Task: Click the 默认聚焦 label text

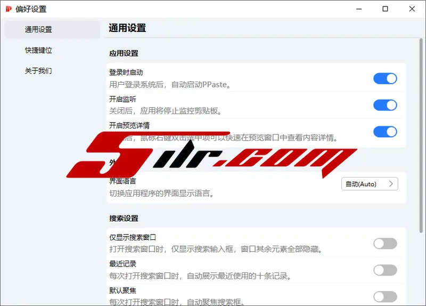Action: point(122,291)
